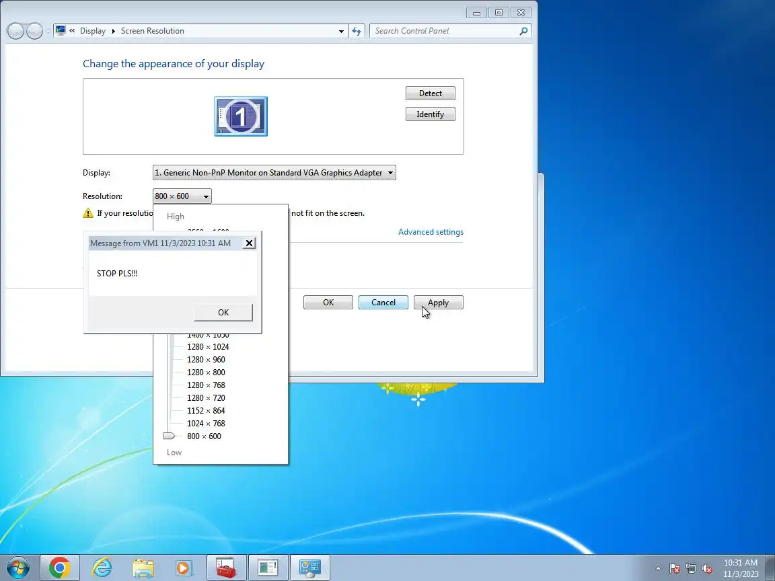The image size is (775, 581).
Task: Choose 1280 × 768 in the resolution list
Action: [x=206, y=385]
